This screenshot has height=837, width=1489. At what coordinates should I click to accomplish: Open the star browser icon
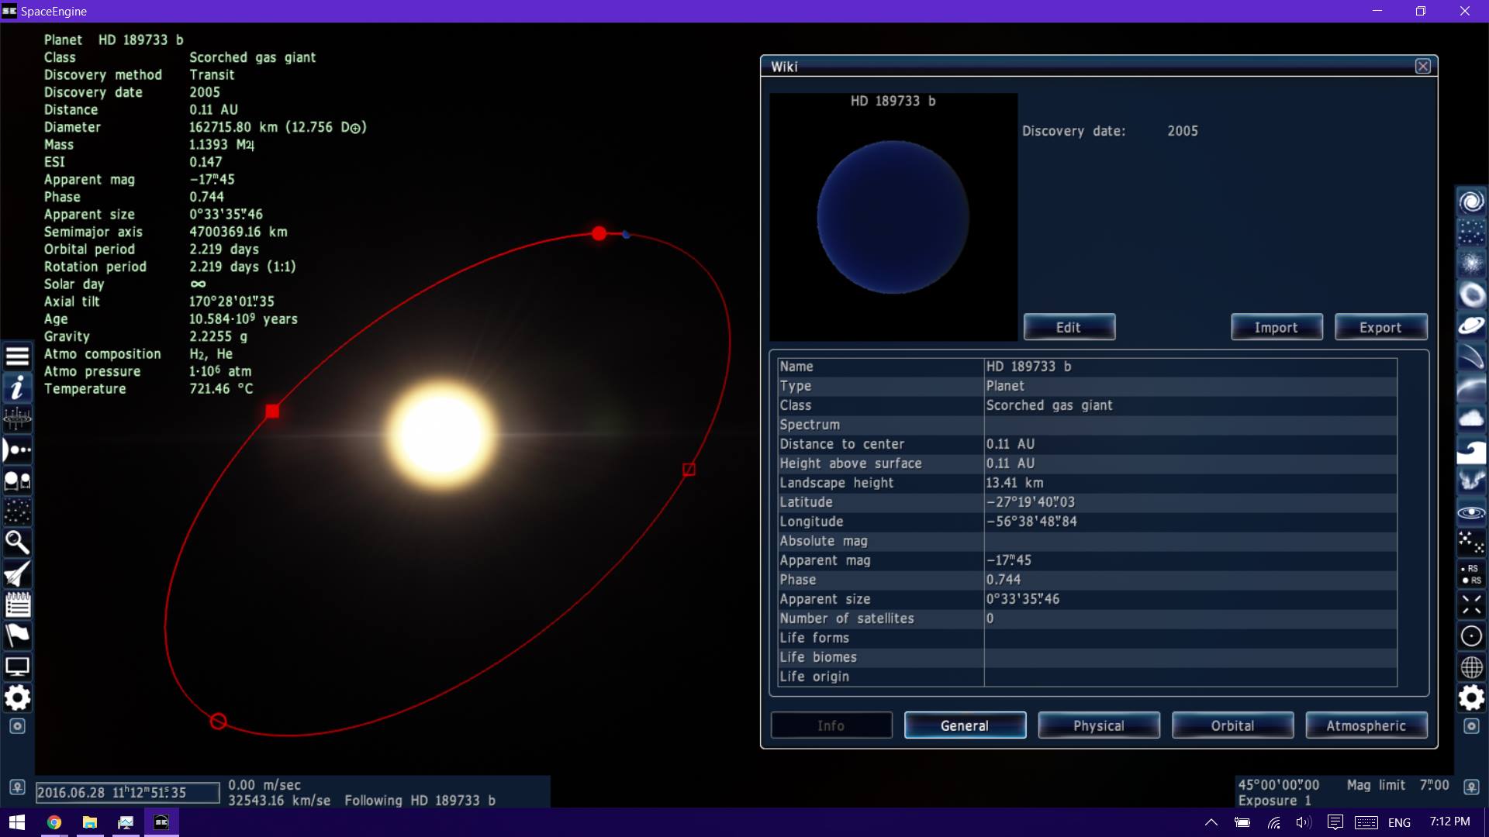pos(17,480)
